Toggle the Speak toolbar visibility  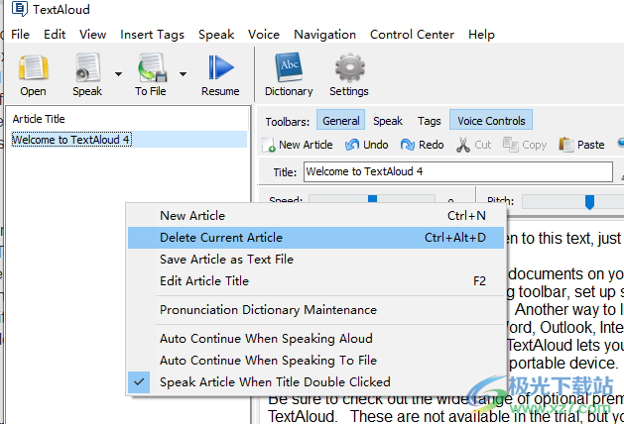(x=388, y=121)
